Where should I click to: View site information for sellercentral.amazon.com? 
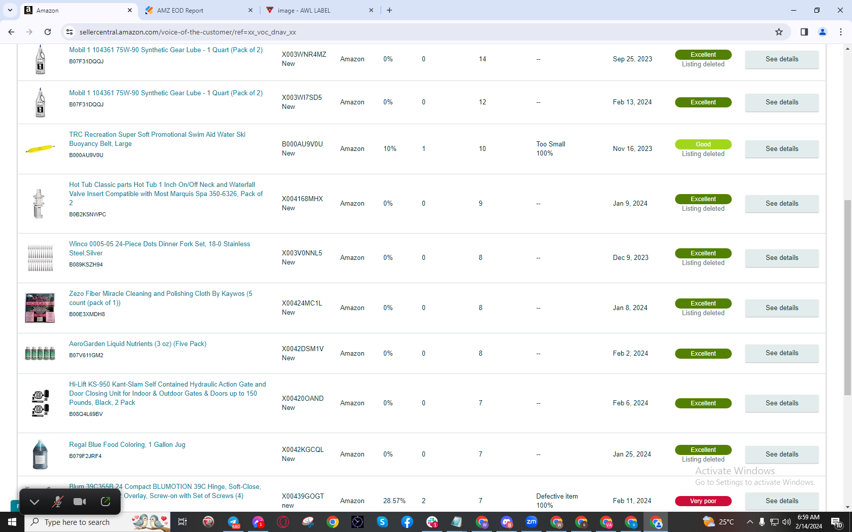[69, 32]
